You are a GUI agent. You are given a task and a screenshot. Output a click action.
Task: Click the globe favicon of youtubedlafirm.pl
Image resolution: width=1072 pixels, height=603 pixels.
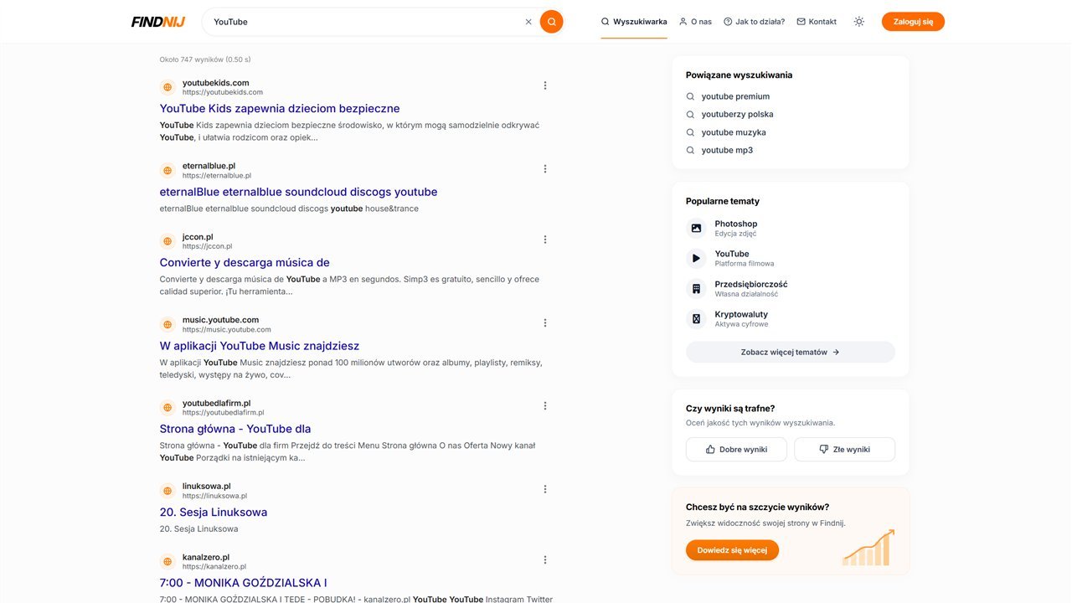click(167, 408)
